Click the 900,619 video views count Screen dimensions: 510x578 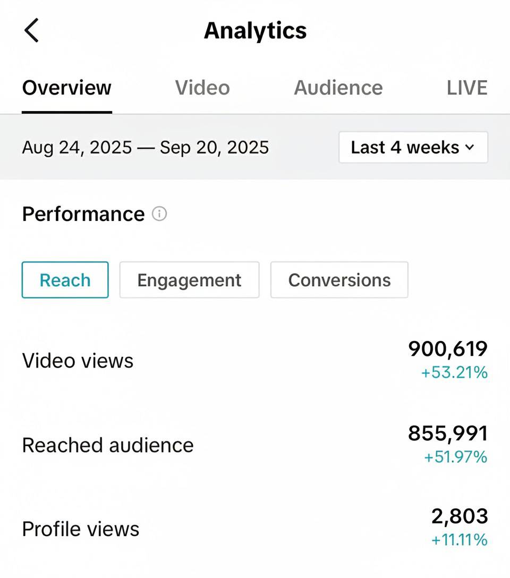448,350
